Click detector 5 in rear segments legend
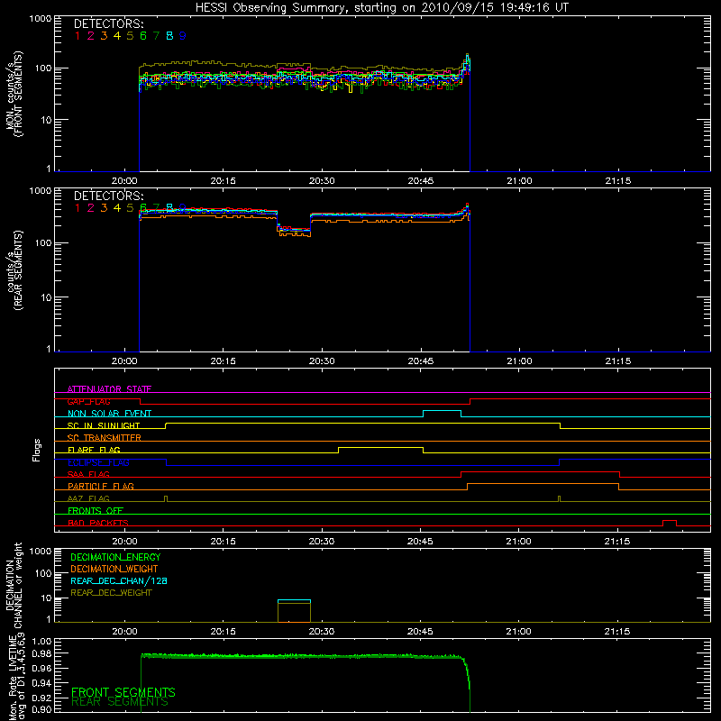Viewport: 721px width, 721px height. 130,208
